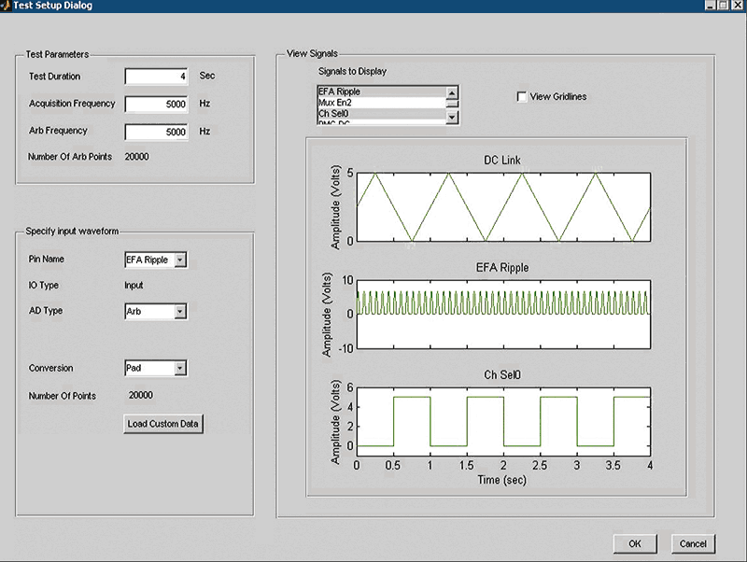The height and width of the screenshot is (562, 747).
Task: Expand the AD Type dropdown
Action: click(x=180, y=311)
